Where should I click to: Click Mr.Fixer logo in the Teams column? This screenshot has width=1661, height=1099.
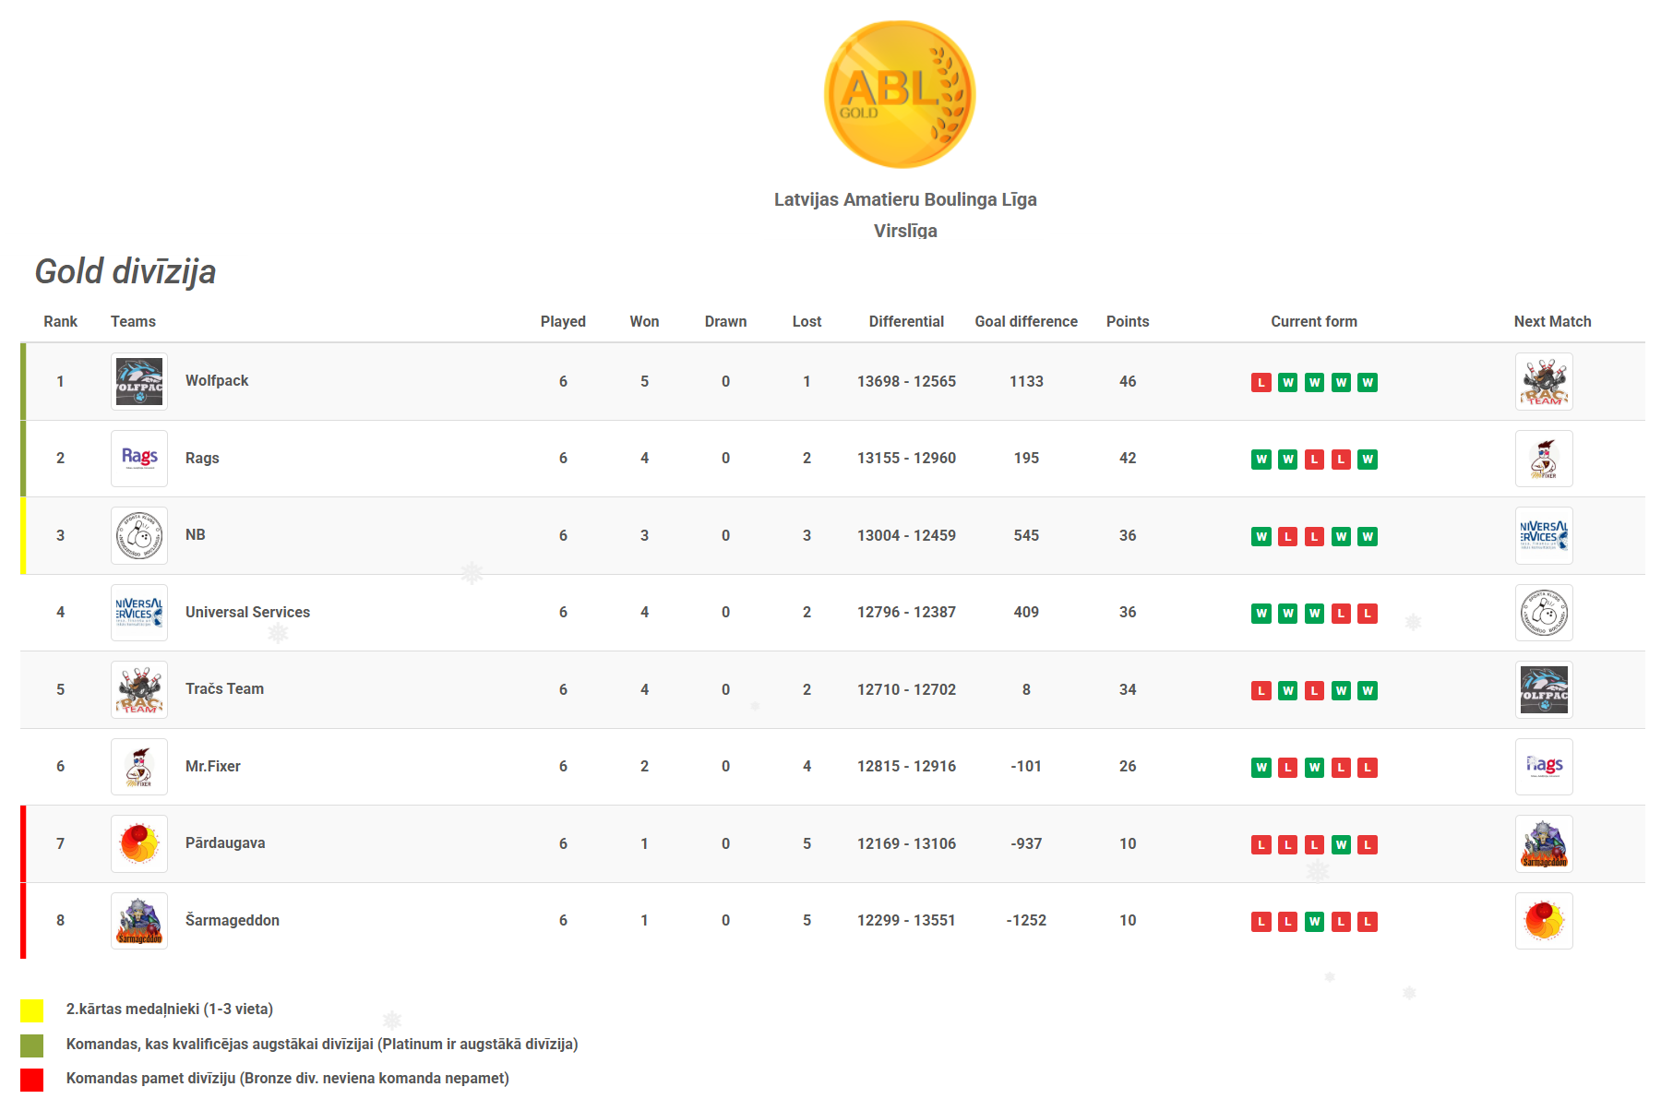139,767
